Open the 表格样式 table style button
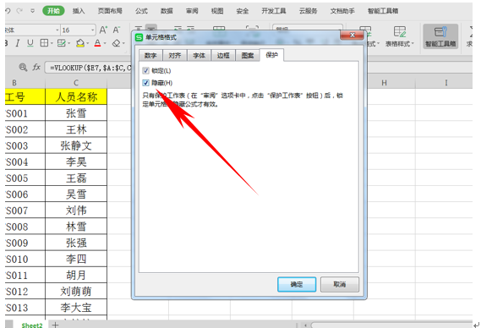This screenshot has width=481, height=328. click(399, 37)
